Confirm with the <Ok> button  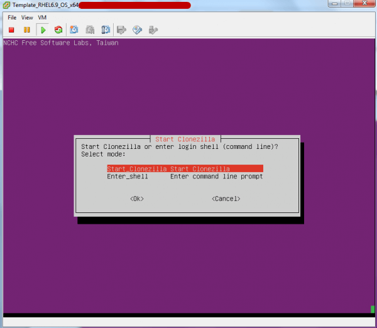(137, 199)
